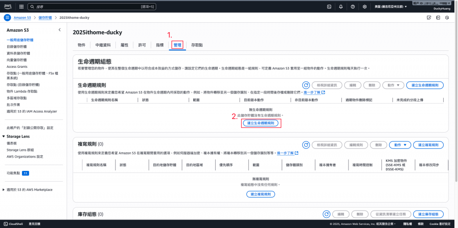The width and height of the screenshot is (458, 228).
Task: Click 檢視詳細資訊 in 生命週期規則 section
Action: [x=327, y=85]
